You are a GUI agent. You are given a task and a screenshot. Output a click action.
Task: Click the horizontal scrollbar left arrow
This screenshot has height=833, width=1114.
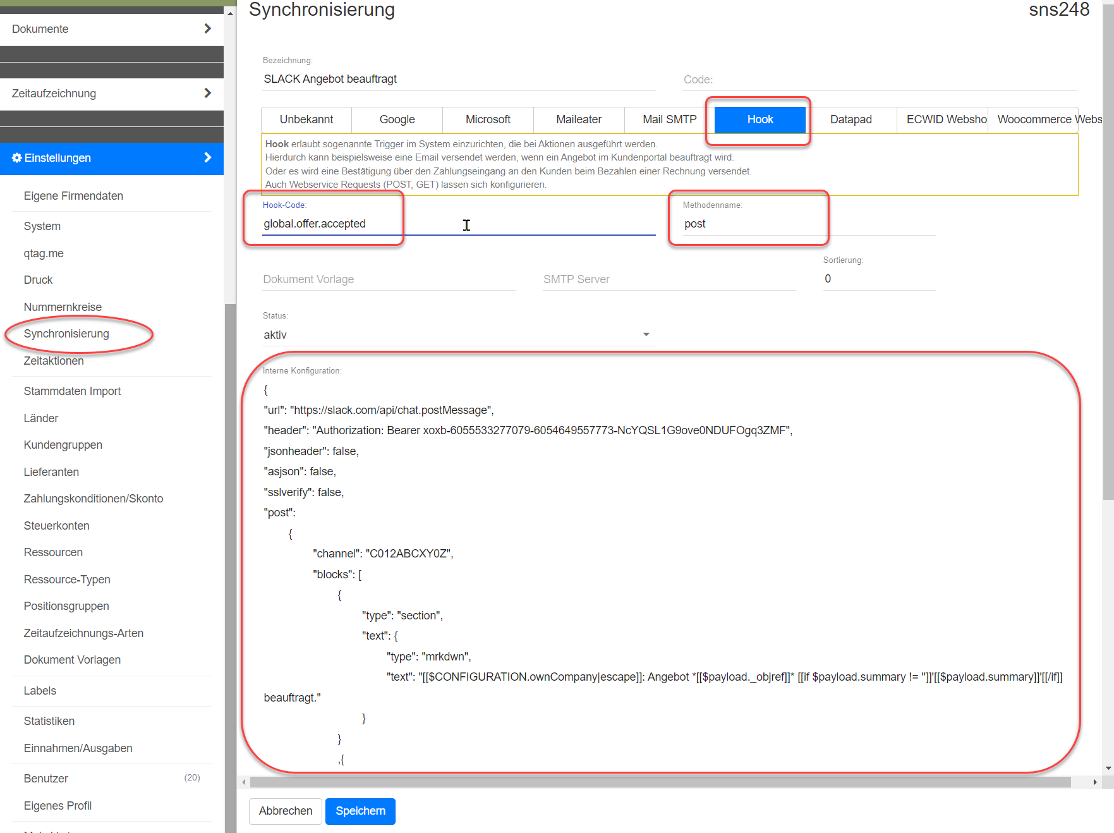(244, 782)
